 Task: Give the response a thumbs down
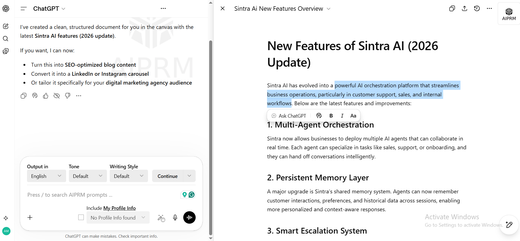tap(68, 96)
